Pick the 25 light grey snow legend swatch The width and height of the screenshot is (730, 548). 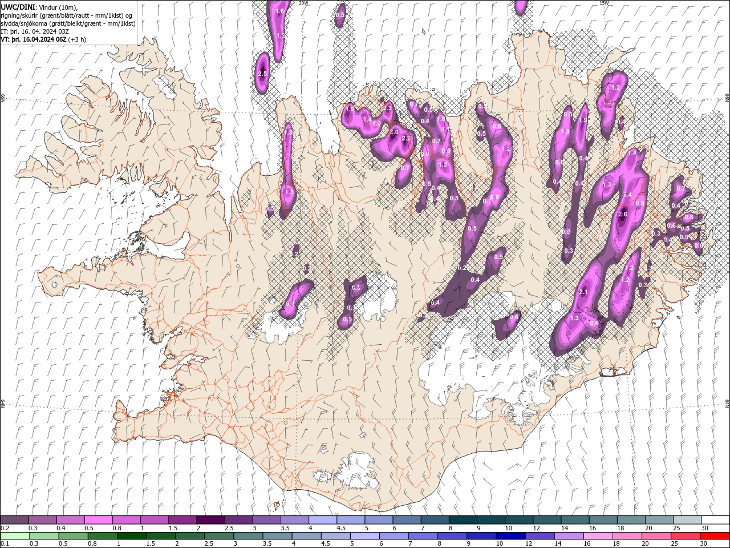687,520
